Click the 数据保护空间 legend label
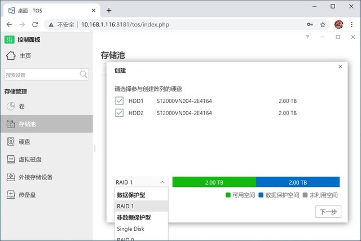361x241 pixels. coord(282,195)
